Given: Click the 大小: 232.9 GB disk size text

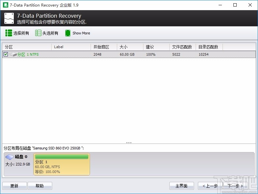Looking at the screenshot, I should pyautogui.click(x=18, y=164).
